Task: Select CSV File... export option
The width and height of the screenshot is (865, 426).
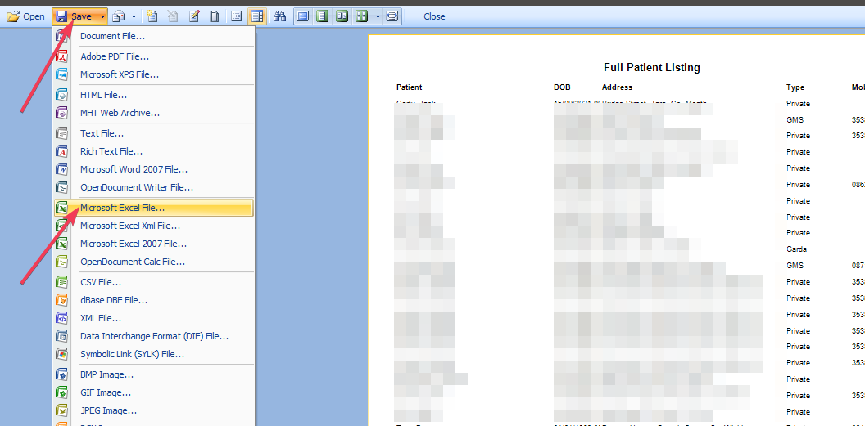Action: tap(101, 282)
